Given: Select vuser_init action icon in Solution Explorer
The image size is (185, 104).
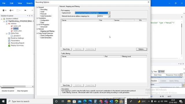Looking at the screenshot, I should coord(12,26).
